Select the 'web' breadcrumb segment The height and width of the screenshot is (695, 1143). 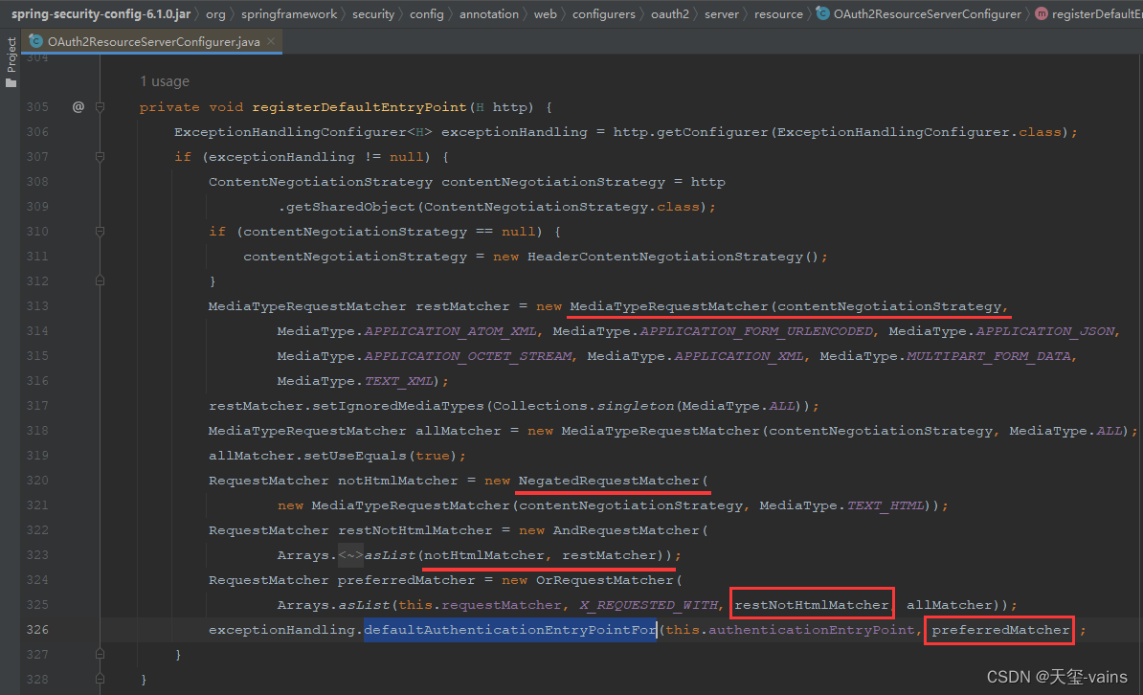(546, 13)
